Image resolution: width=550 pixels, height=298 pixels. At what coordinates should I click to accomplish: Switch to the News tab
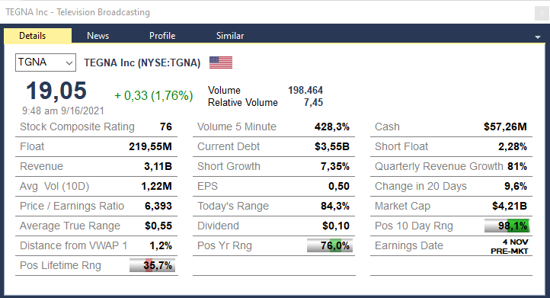coord(98,36)
